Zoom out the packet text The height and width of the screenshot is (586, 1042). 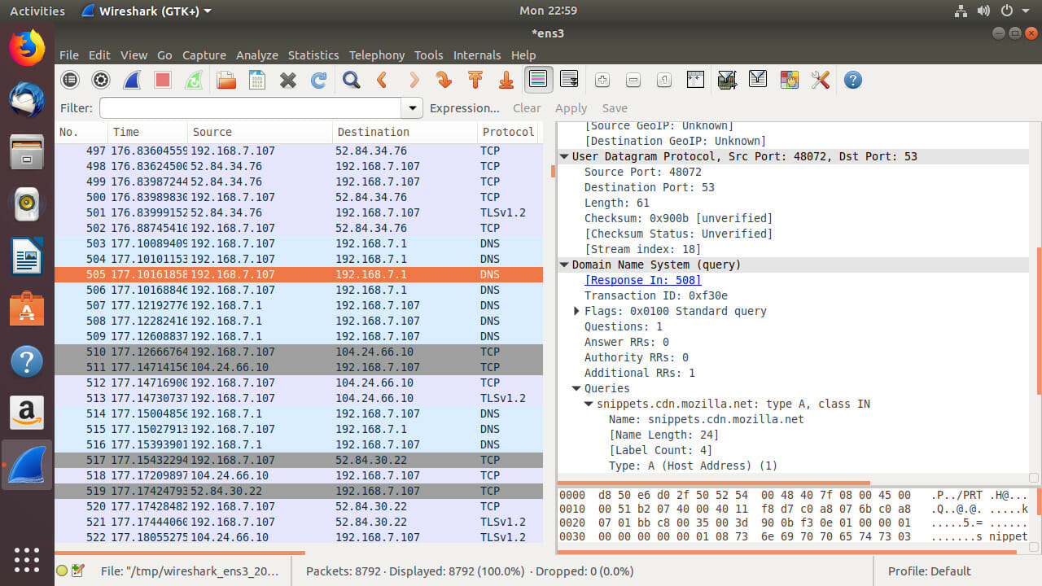pos(633,80)
